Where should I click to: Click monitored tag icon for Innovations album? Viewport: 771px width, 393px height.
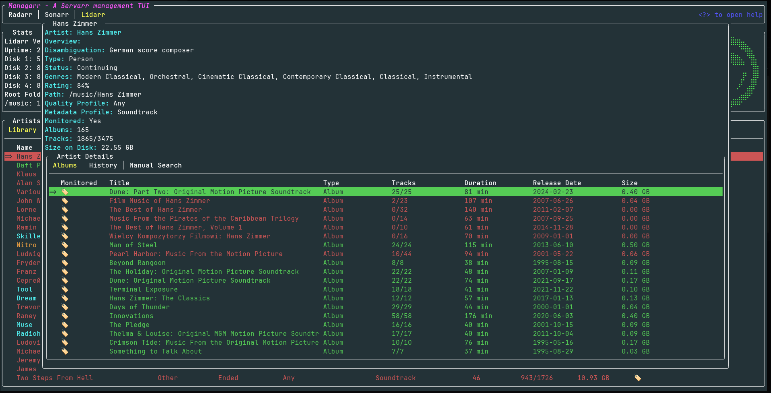[x=65, y=316]
